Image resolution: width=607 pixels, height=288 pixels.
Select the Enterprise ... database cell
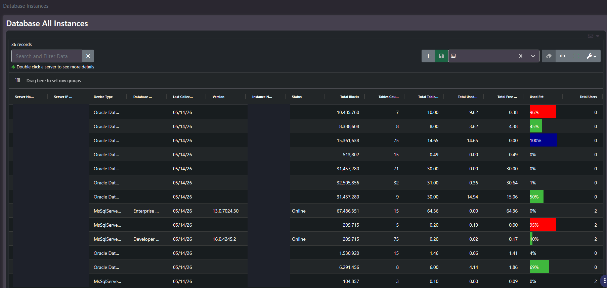146,211
